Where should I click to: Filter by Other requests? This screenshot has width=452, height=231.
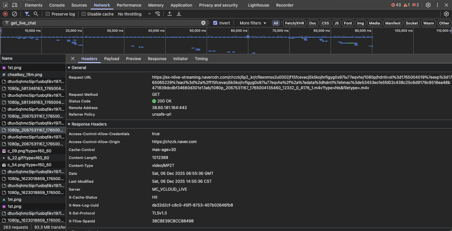tap(444, 23)
